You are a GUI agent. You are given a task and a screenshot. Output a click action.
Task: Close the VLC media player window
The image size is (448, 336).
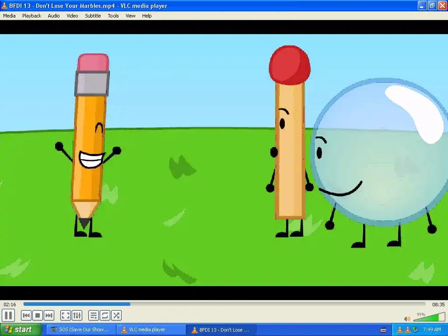pos(443,5)
